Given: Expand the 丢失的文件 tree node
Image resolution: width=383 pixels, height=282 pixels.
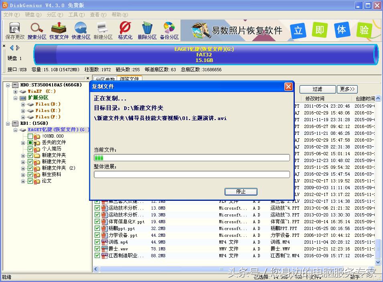Looking at the screenshot, I should (x=23, y=143).
